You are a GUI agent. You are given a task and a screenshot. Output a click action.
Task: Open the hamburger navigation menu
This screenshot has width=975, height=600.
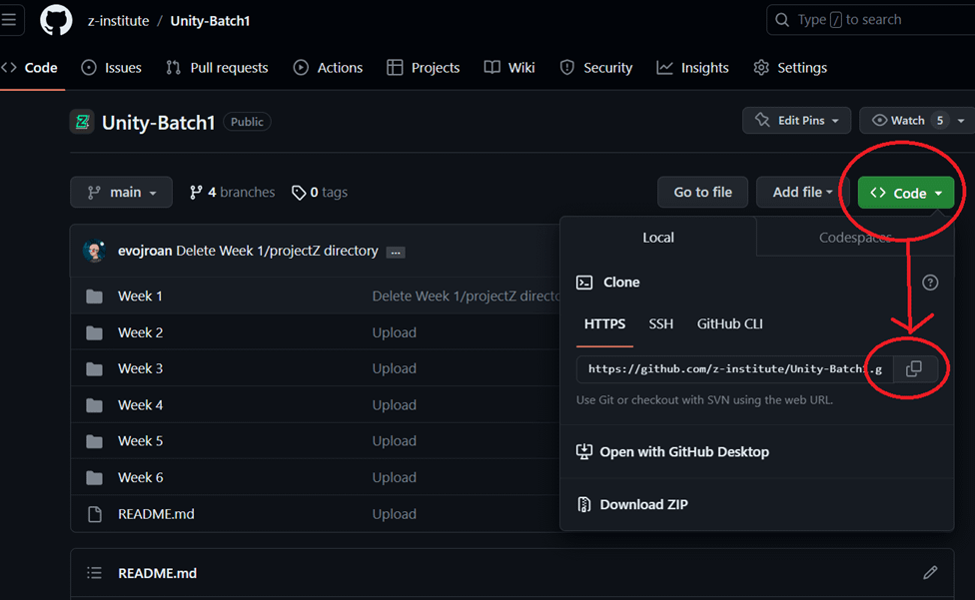(10, 21)
